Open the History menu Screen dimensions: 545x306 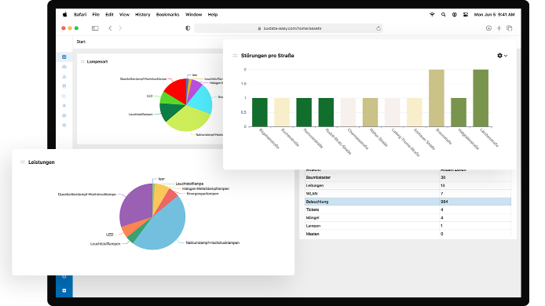click(142, 15)
